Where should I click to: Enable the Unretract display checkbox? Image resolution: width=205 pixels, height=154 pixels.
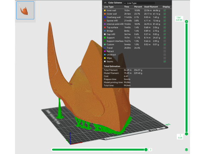(x=165, y=55)
